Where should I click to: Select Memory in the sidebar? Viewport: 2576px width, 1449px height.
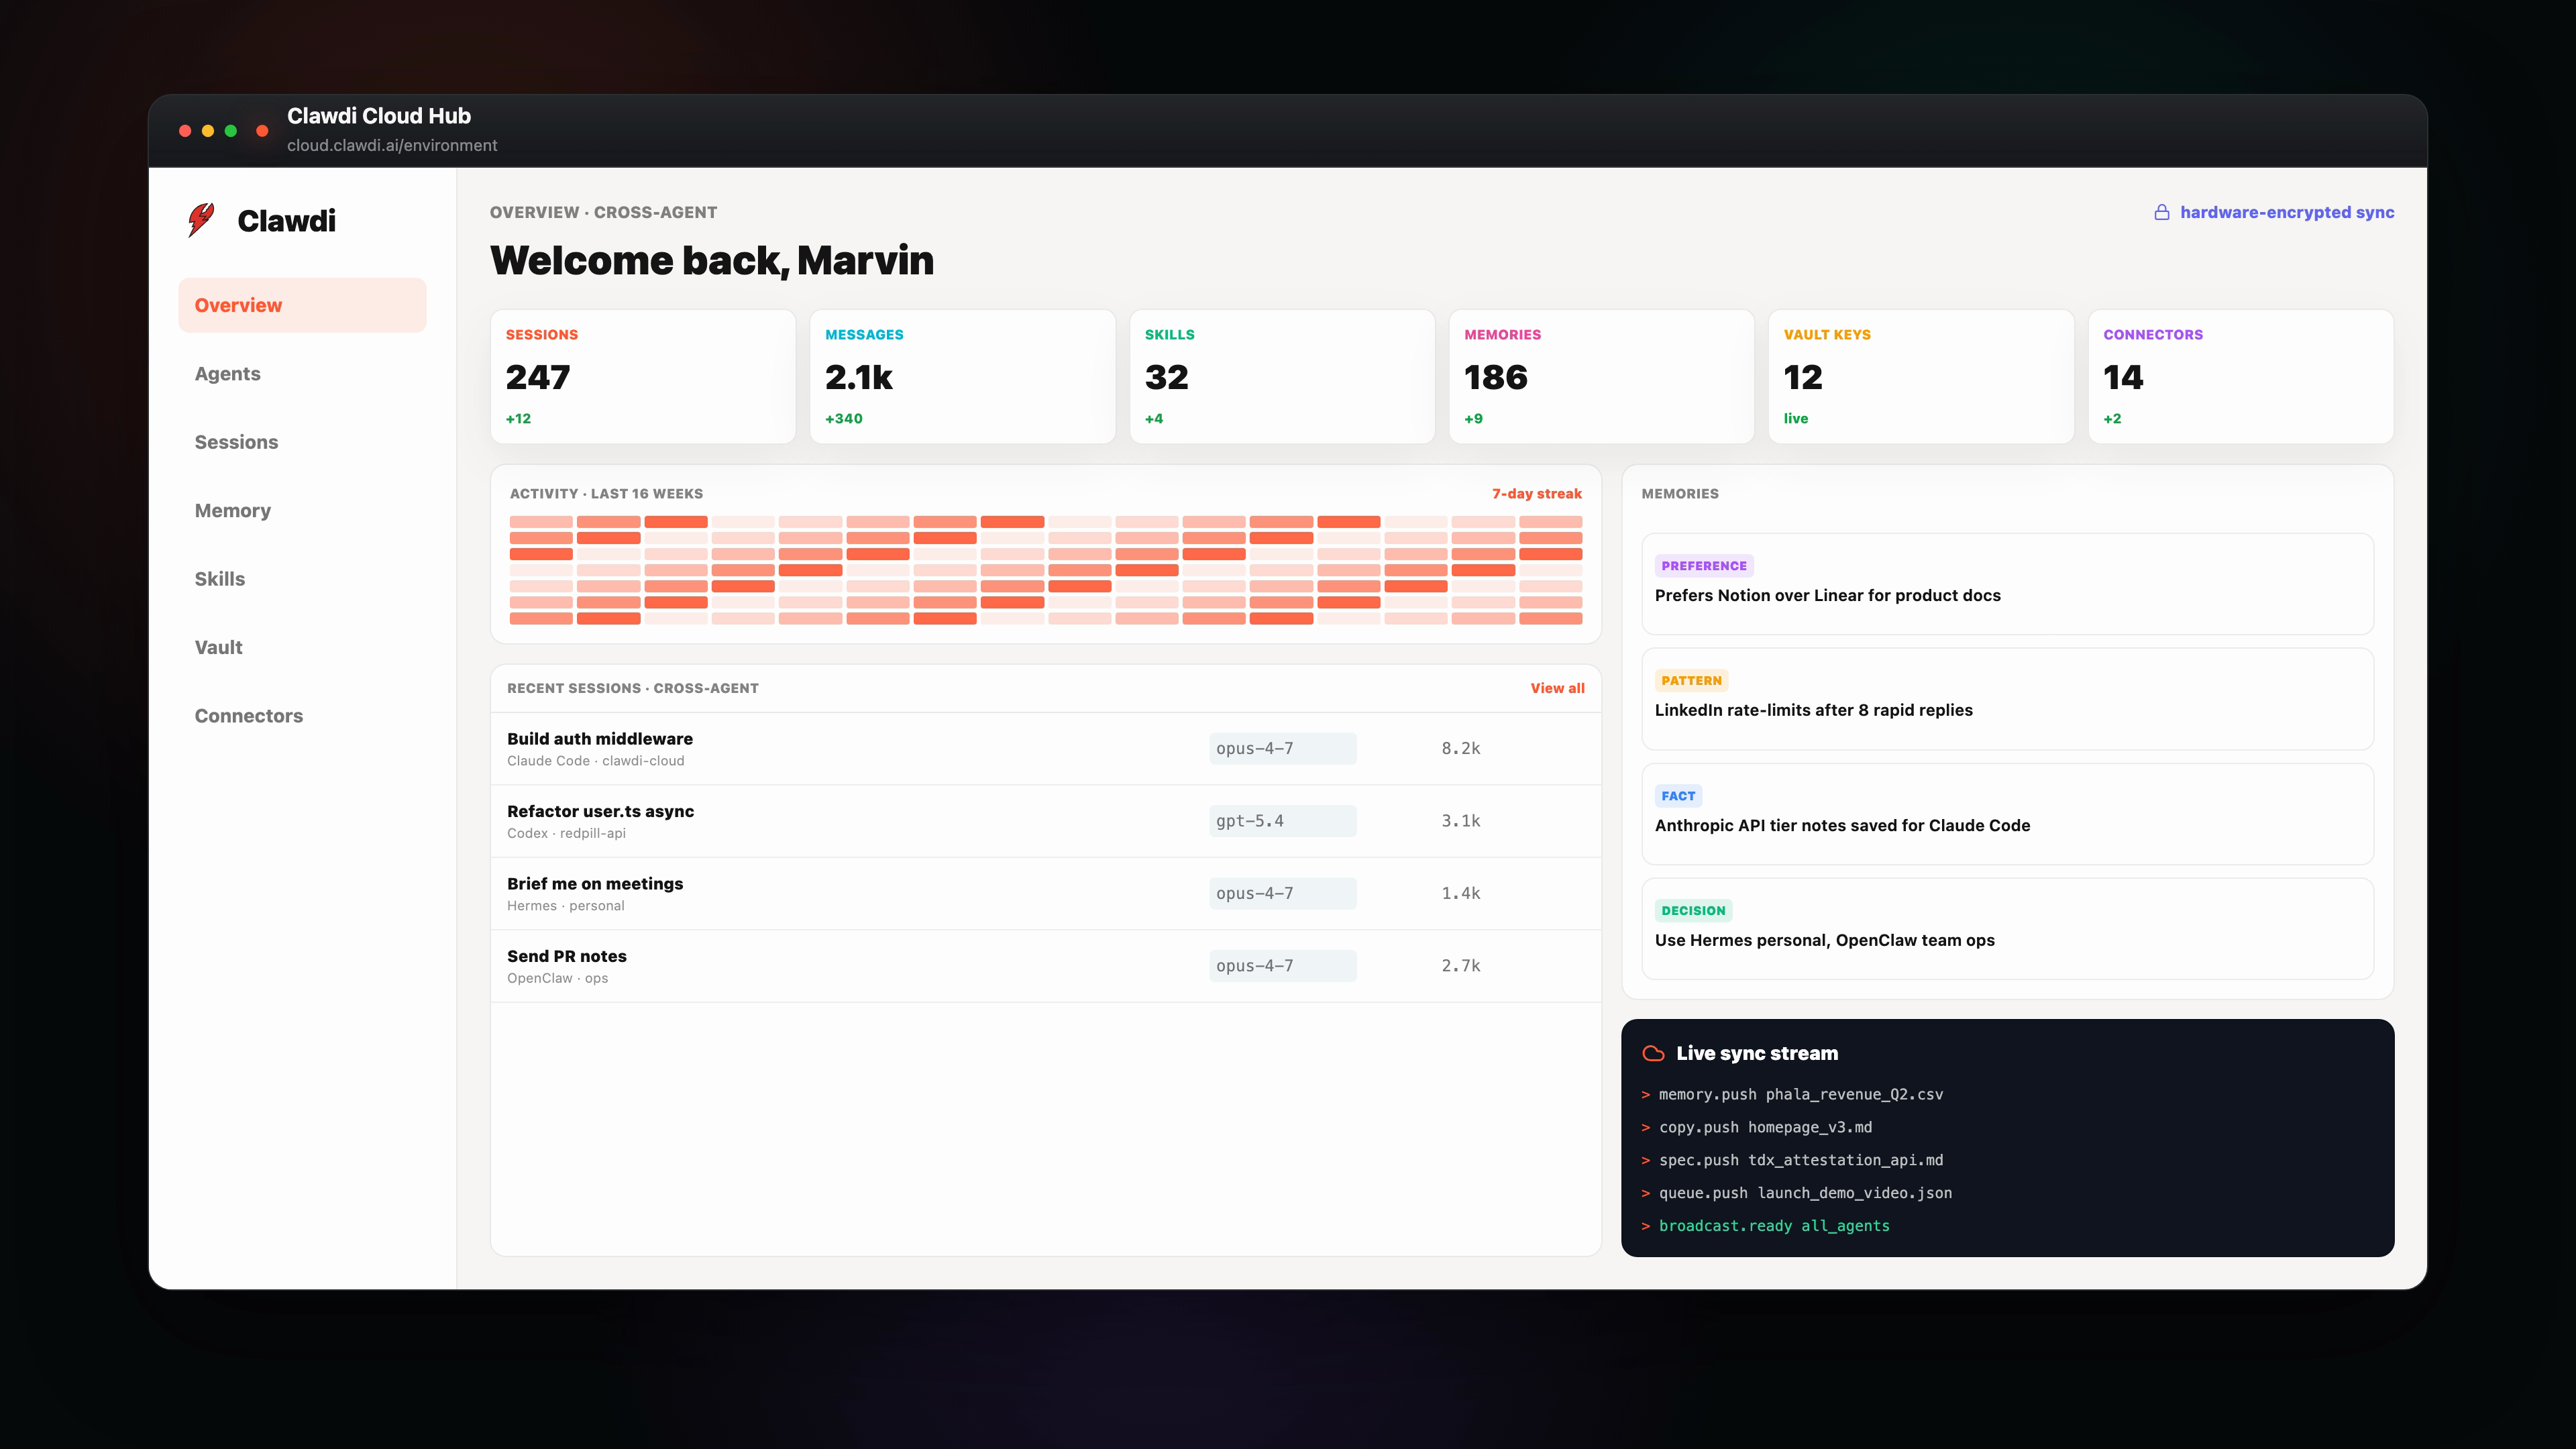click(x=302, y=511)
